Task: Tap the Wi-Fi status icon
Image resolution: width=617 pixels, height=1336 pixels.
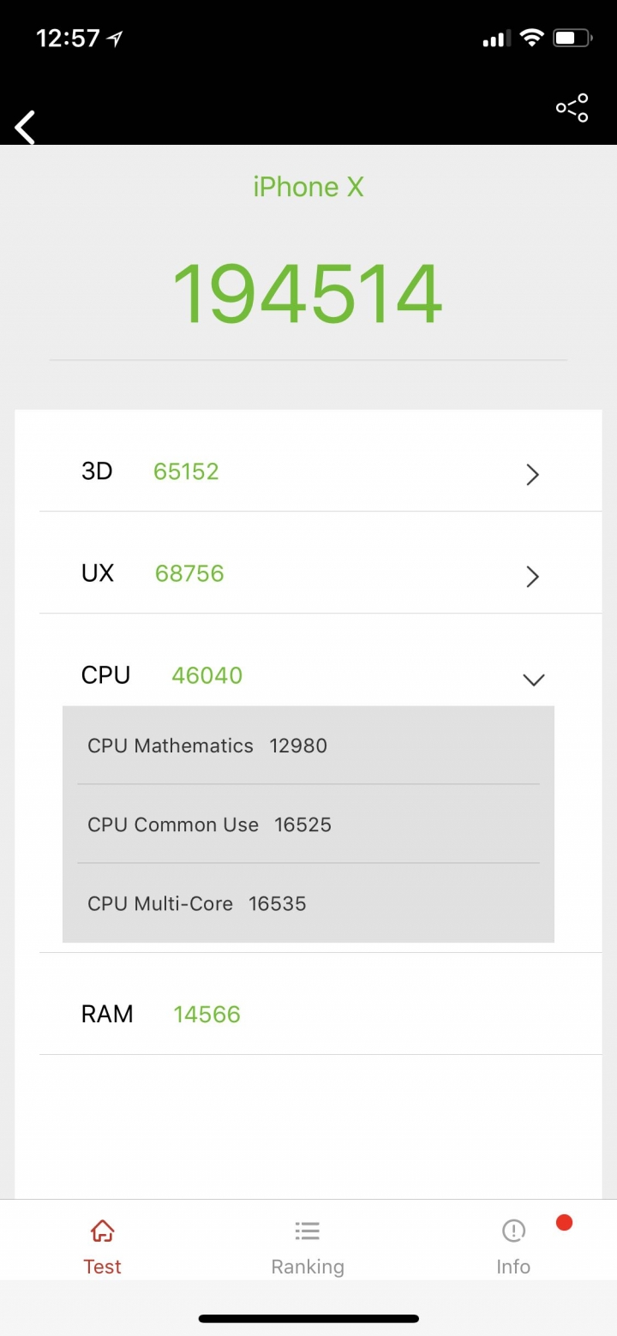Action: (x=532, y=38)
